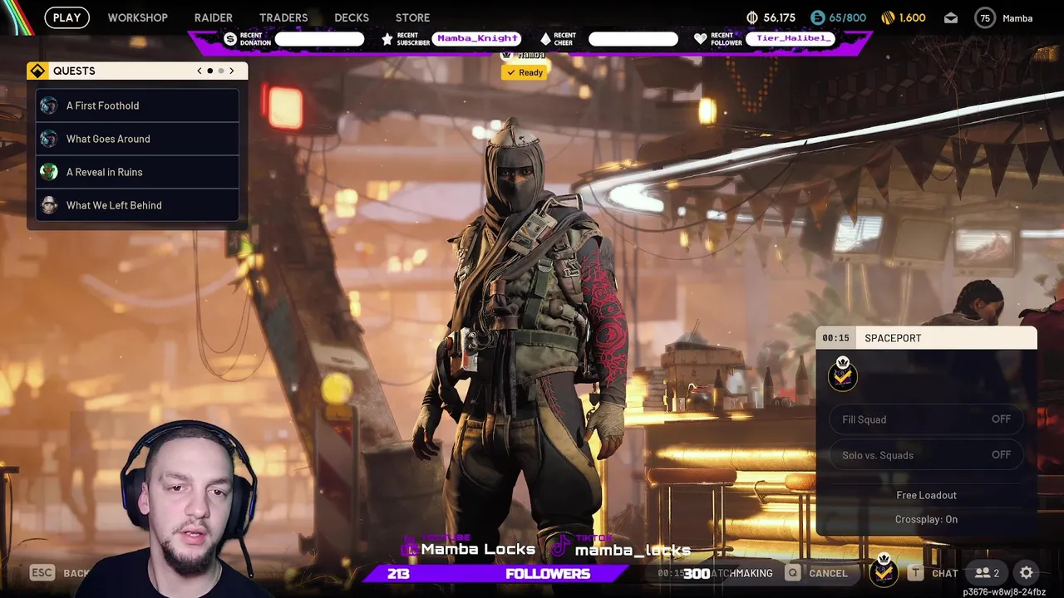The width and height of the screenshot is (1064, 598).
Task: Go to the TRADERS tab
Action: (283, 17)
